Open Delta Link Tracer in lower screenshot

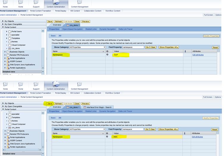tap(125, 111)
